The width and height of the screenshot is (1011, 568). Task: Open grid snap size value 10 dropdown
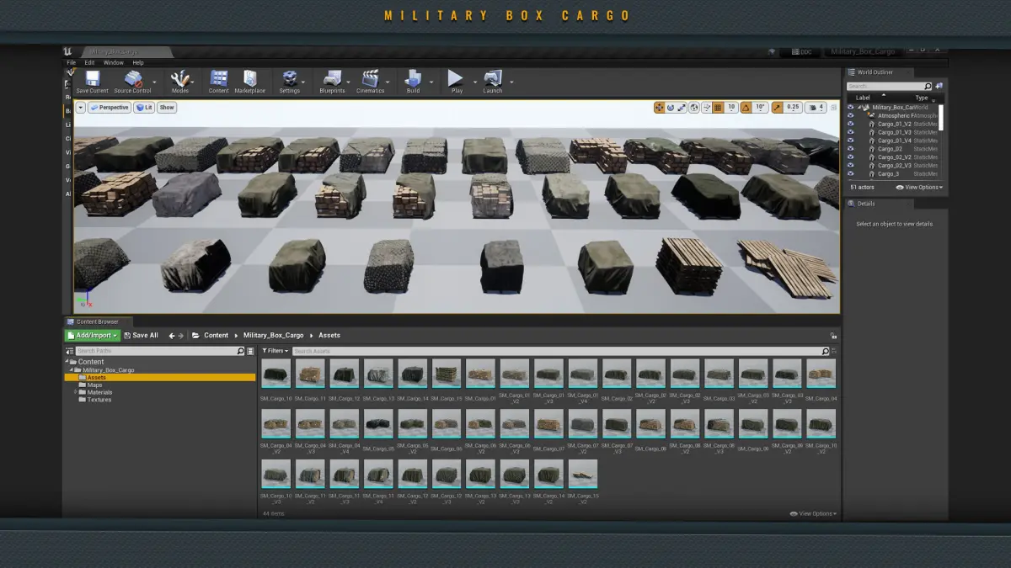click(x=731, y=108)
